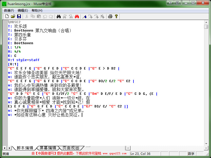Open the 编辑(E) menu

tap(23, 11)
